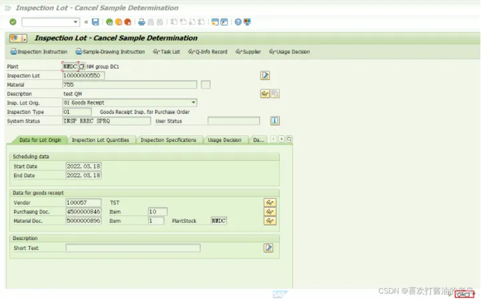
Task: Display the Task List
Action: pyautogui.click(x=167, y=51)
